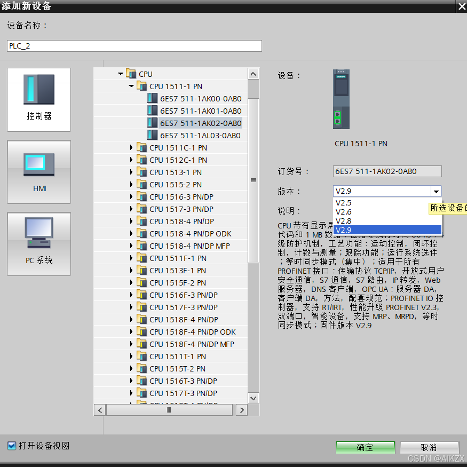This screenshot has height=467, width=467.
Task: Click the CPU 1511F-1 PN folder icon
Action: pos(142,258)
